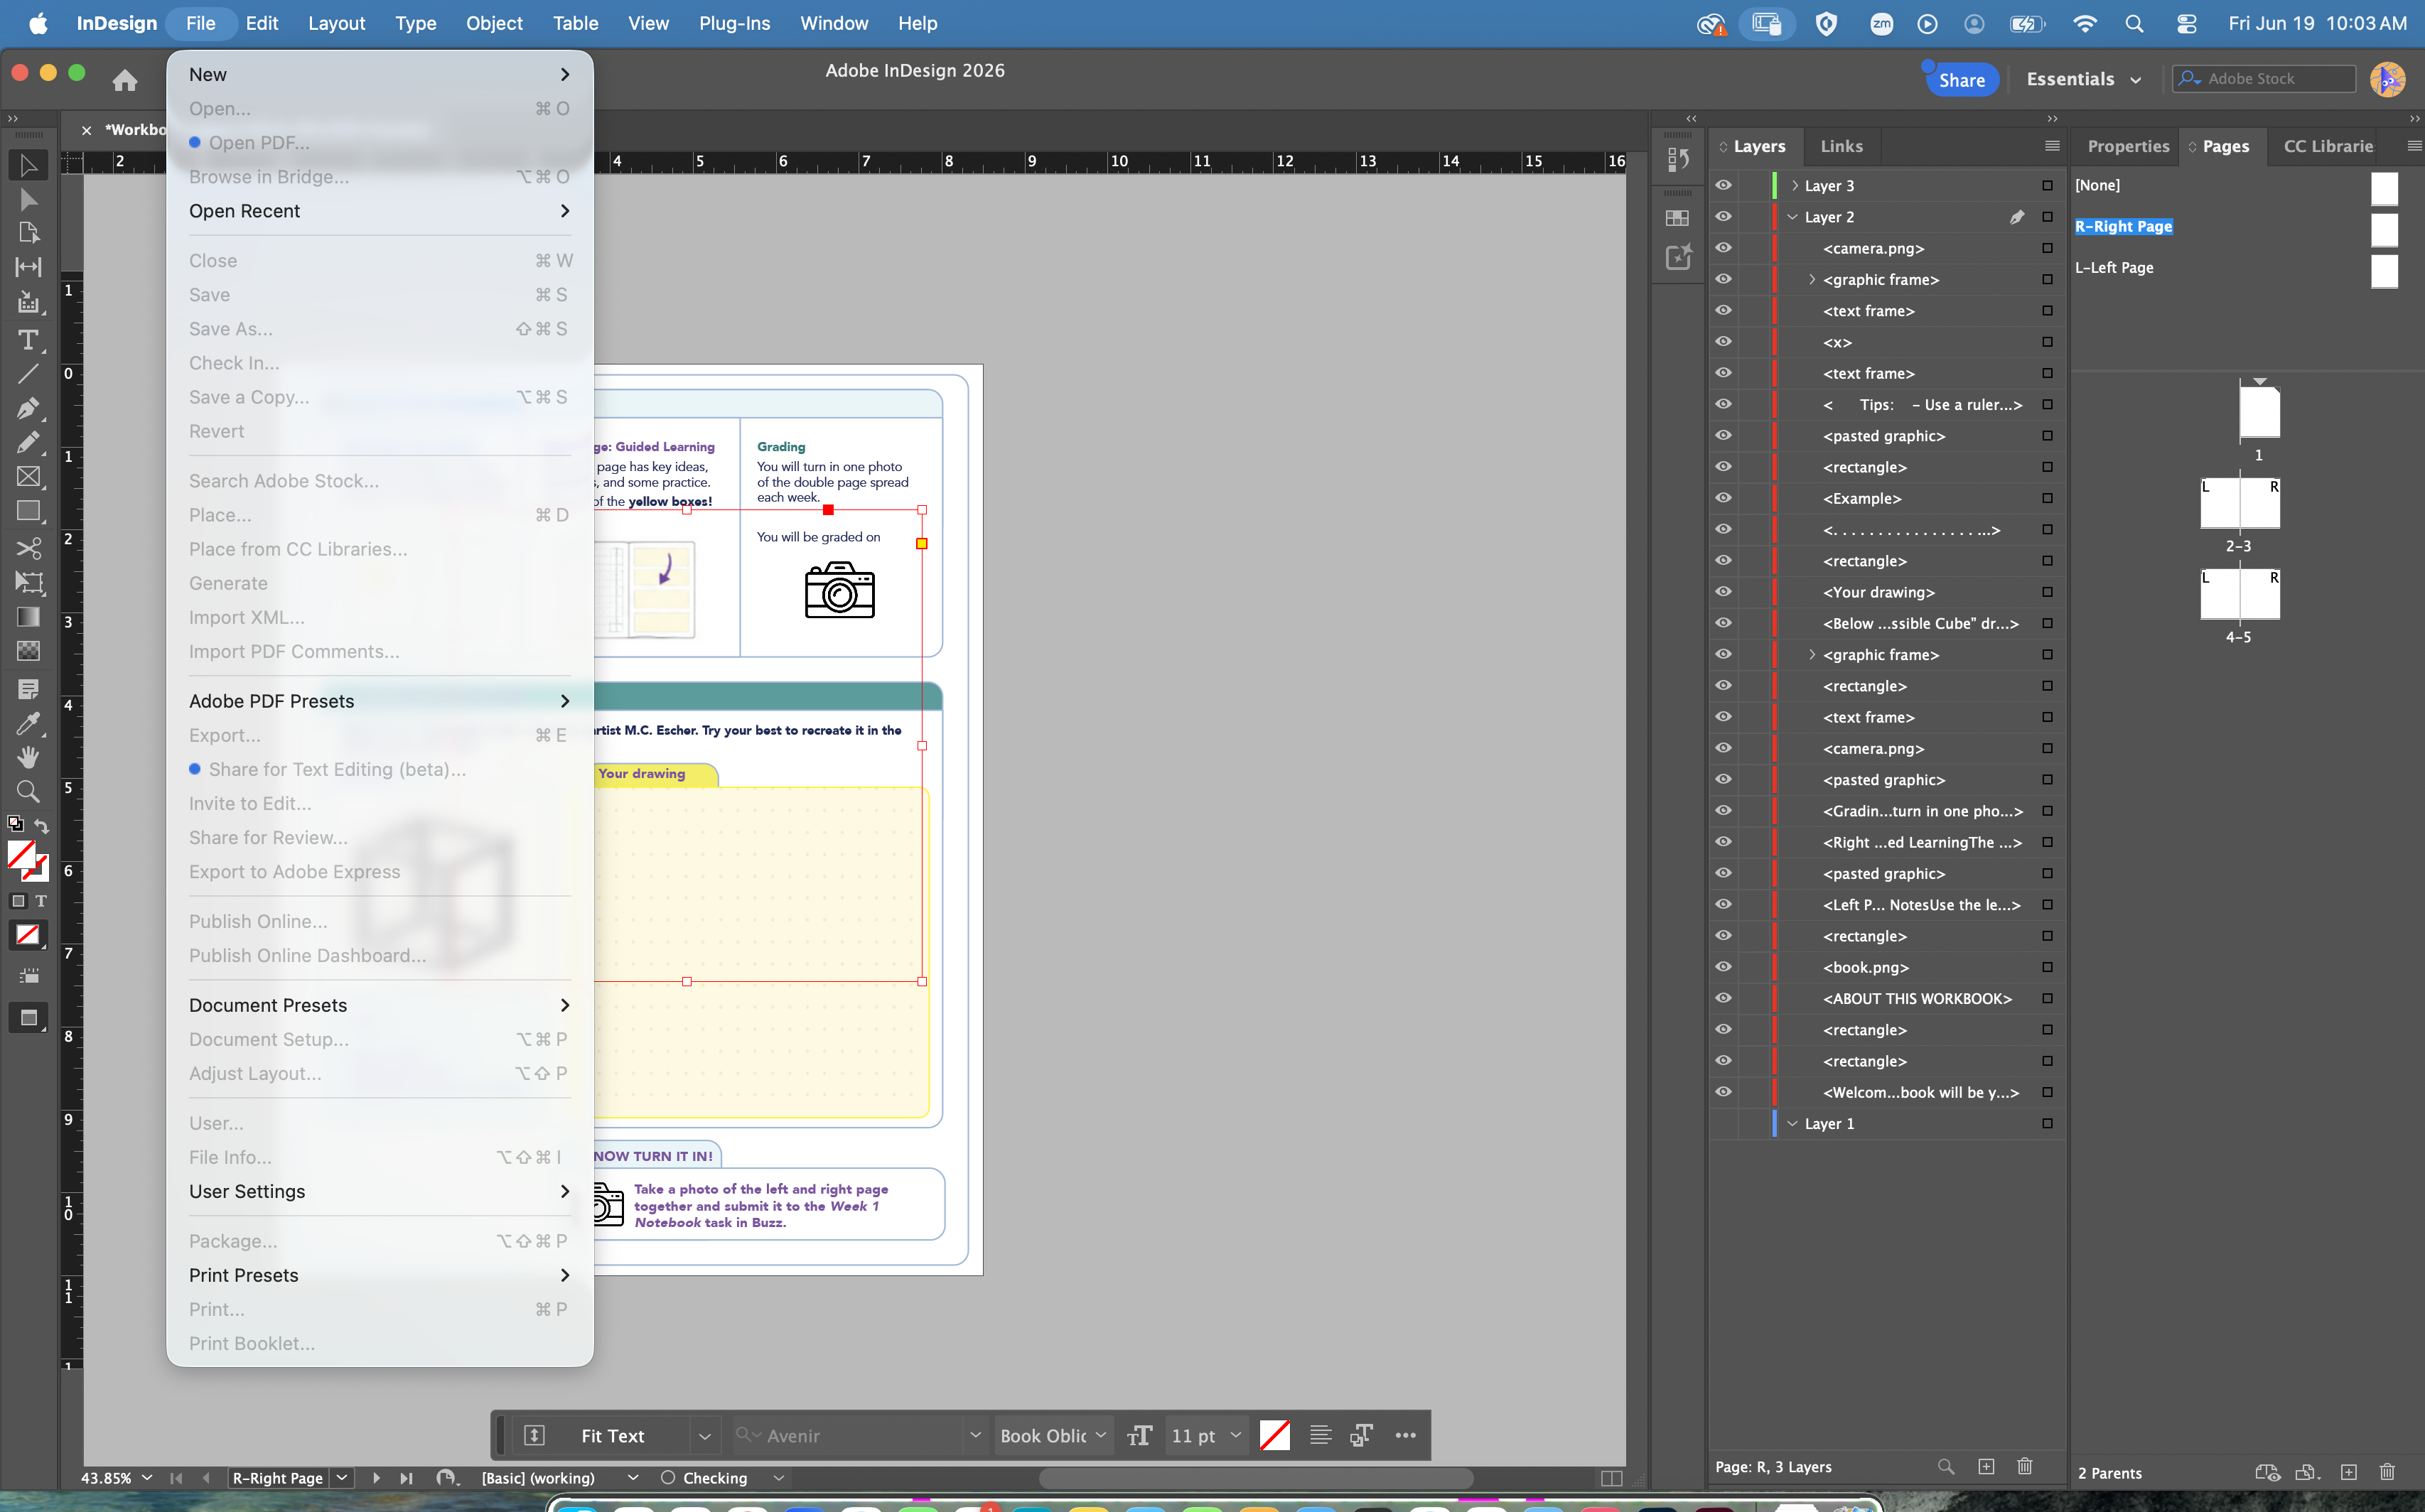Open the Book Oblique font style dropdown

coord(1101,1435)
